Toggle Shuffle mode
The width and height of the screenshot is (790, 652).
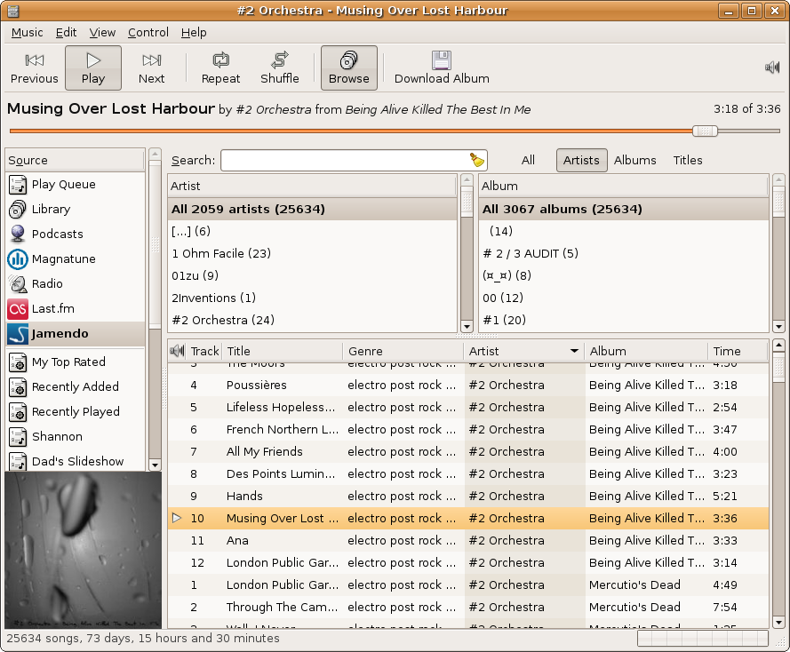point(280,68)
